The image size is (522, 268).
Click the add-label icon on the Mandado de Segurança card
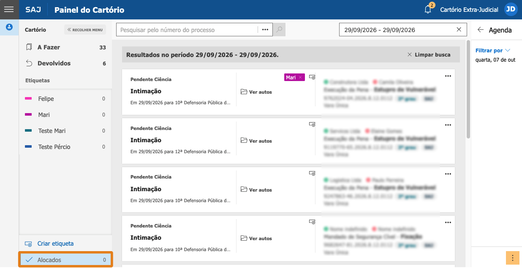312,222
